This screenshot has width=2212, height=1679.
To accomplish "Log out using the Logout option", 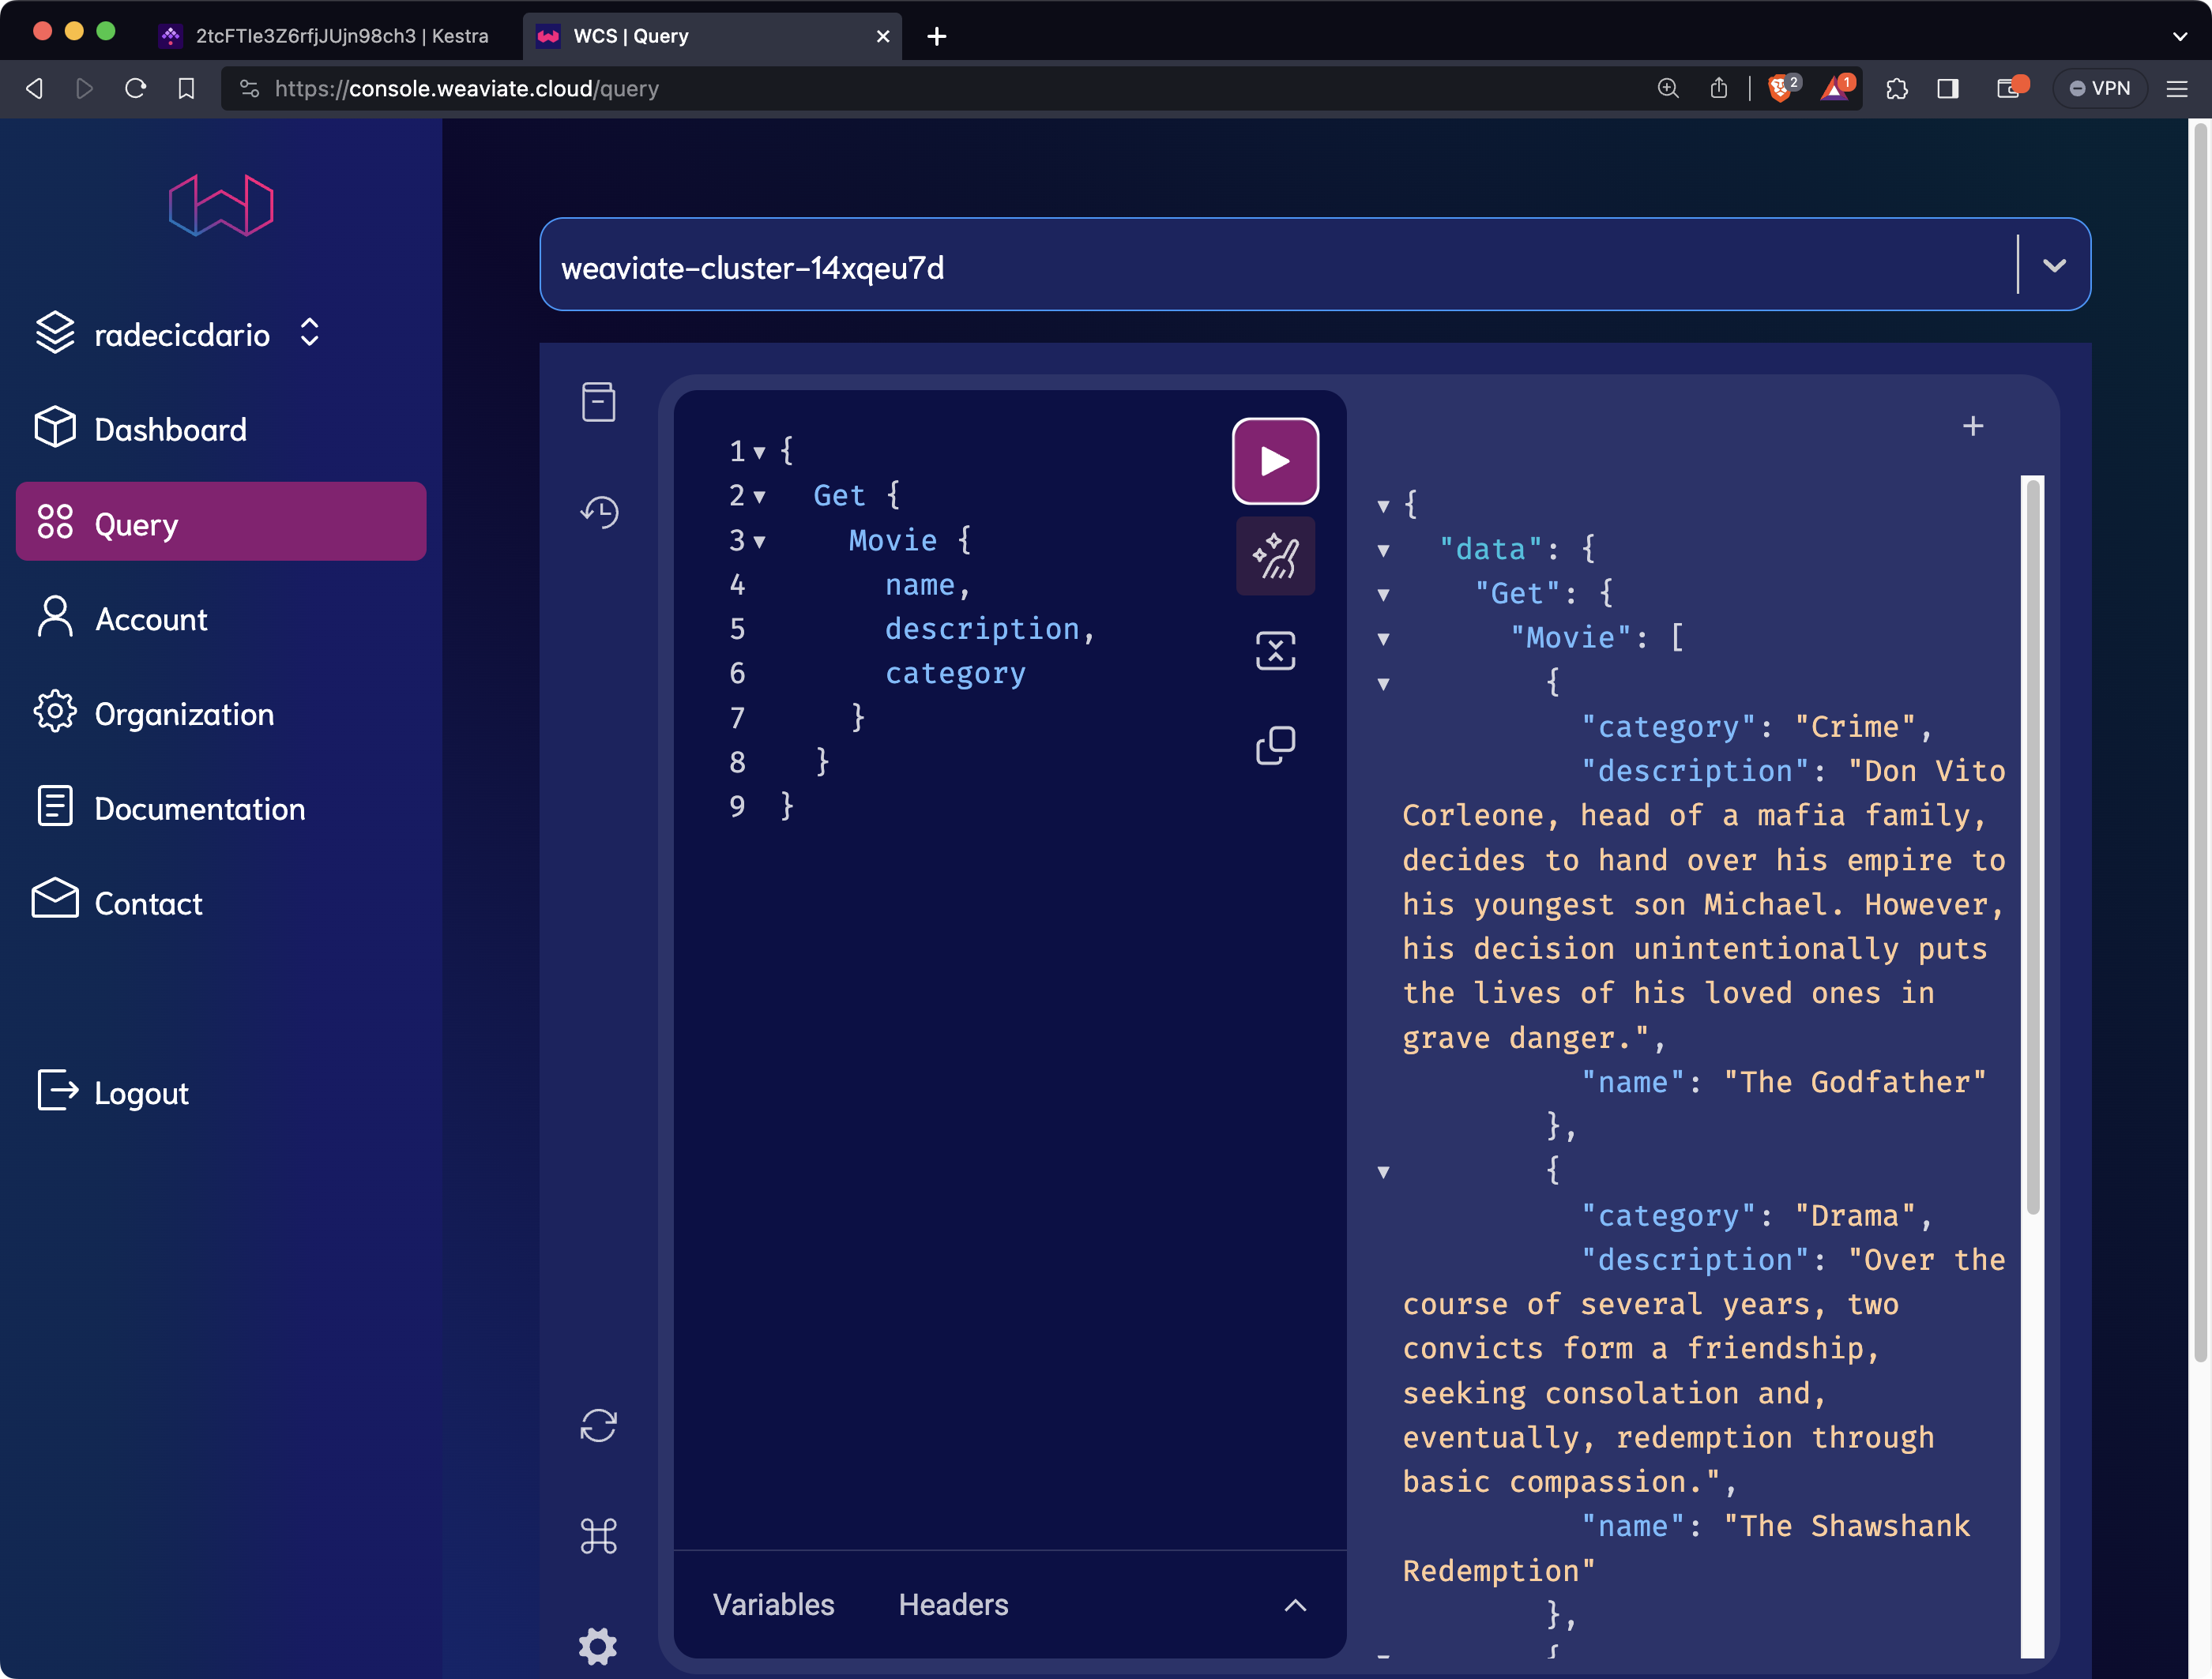I will pyautogui.click(x=140, y=1092).
